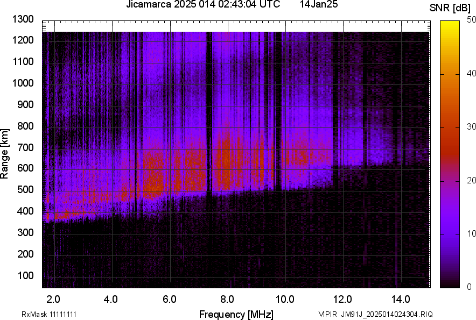Screen dimensions: 476x320
Task: Click range axis tick label 300
Action: [25, 233]
